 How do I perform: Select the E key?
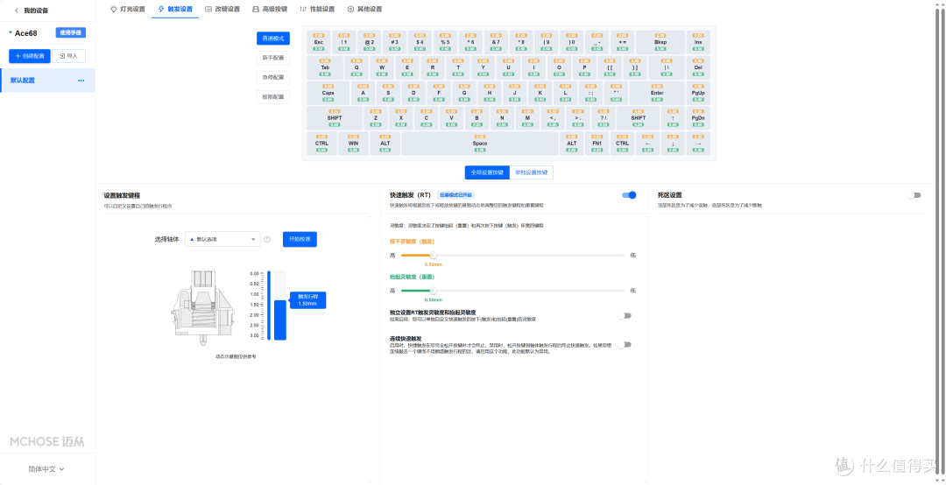407,67
